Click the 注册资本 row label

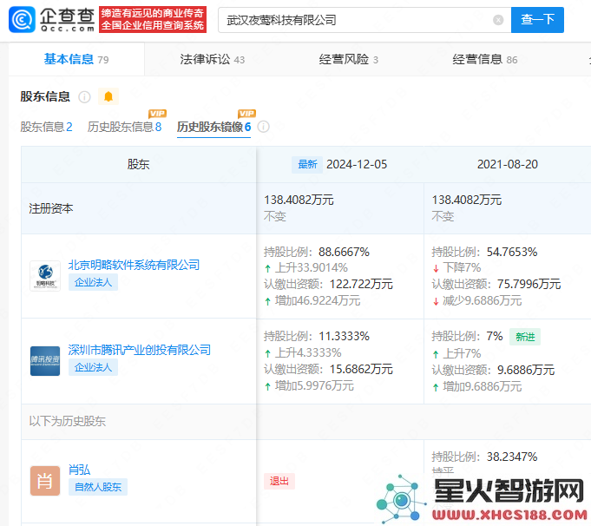coord(51,208)
